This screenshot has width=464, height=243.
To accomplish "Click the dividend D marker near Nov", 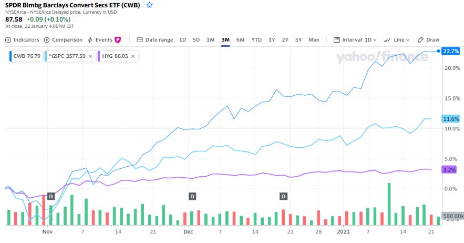I will [51, 196].
